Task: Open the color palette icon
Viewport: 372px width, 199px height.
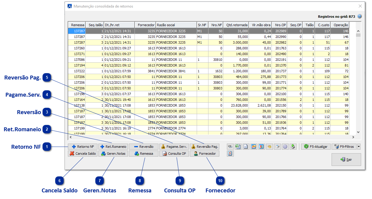Action: coord(269,147)
